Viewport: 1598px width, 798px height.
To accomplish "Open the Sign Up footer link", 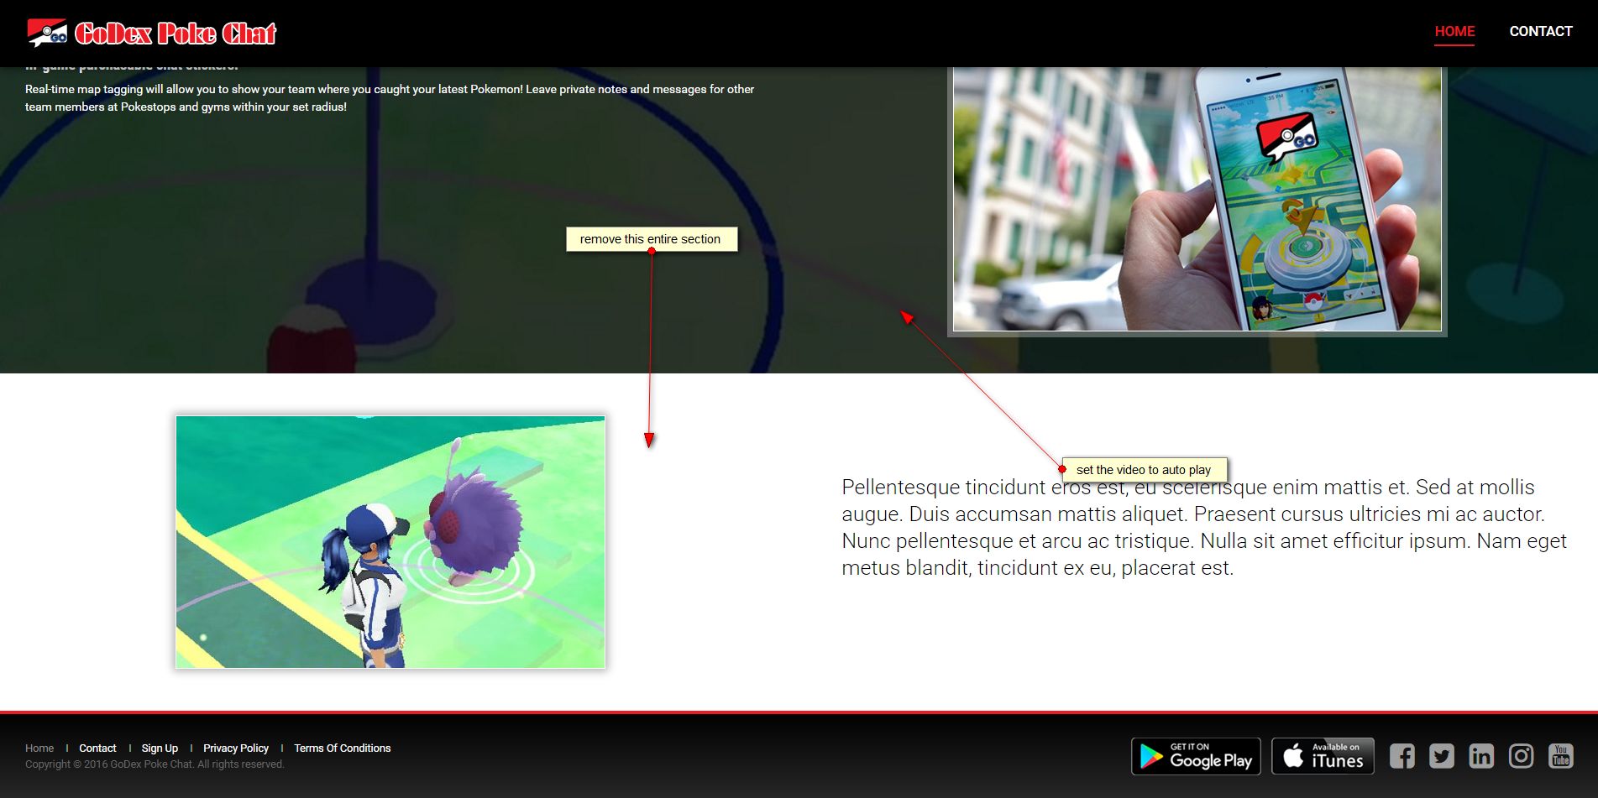I will coord(160,748).
